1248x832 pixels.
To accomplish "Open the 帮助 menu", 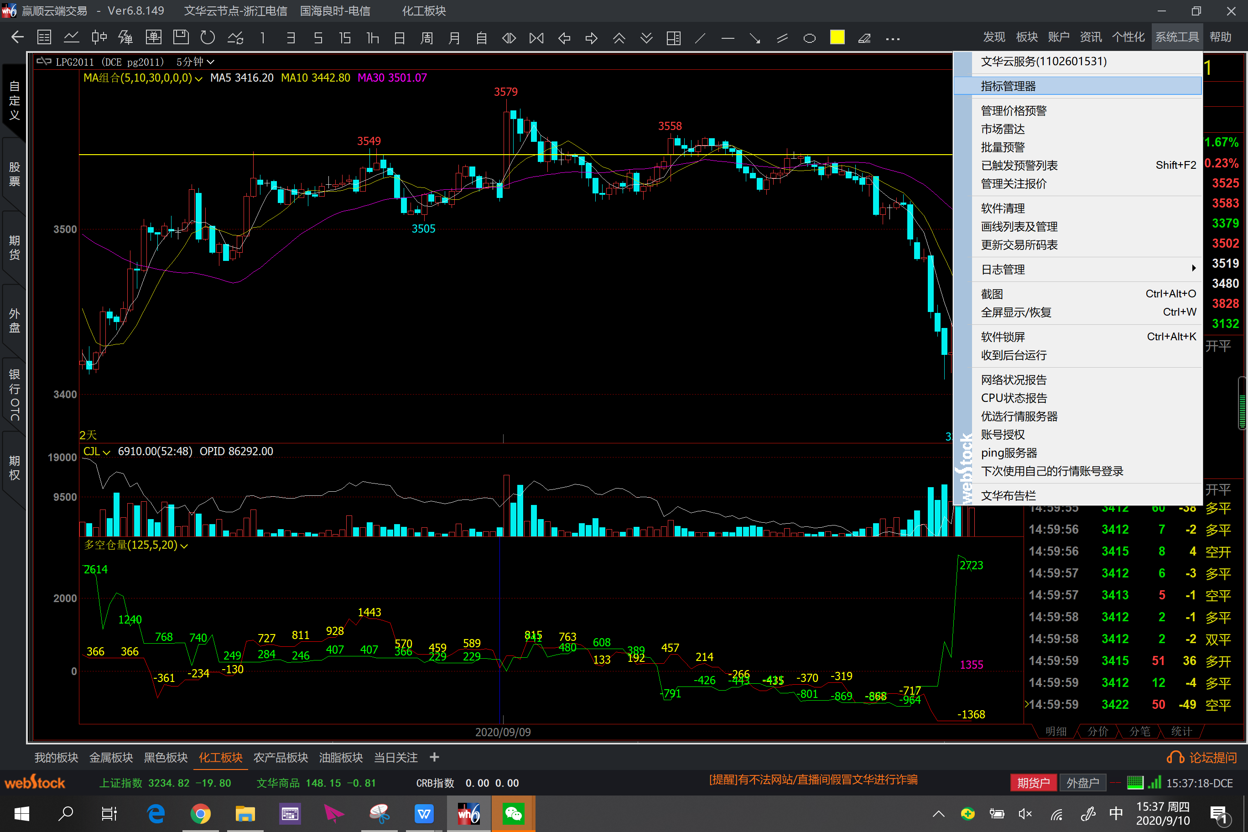I will point(1221,37).
